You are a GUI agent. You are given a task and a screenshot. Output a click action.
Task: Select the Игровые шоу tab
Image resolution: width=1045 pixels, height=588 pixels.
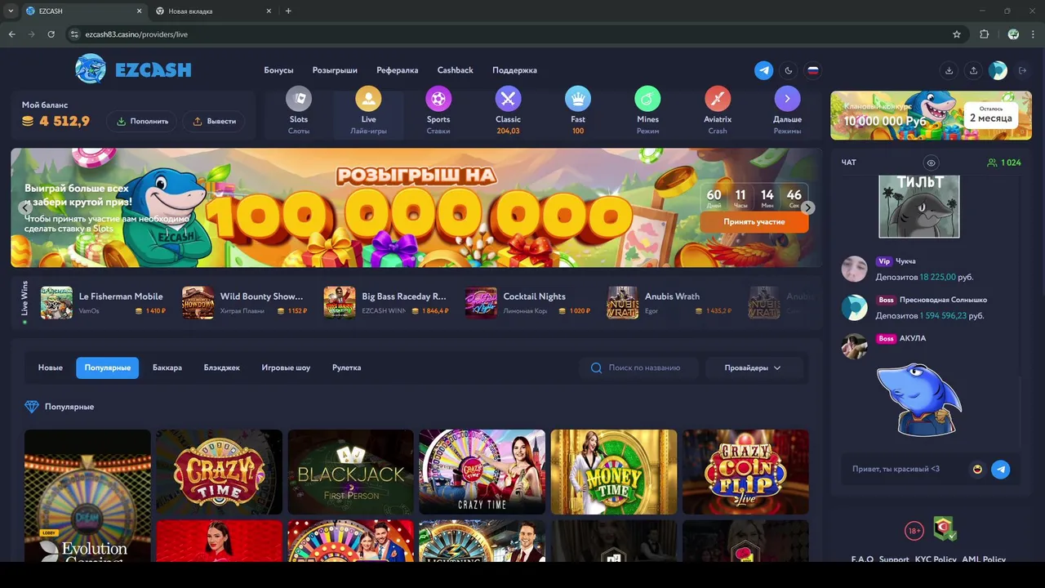[x=286, y=367]
